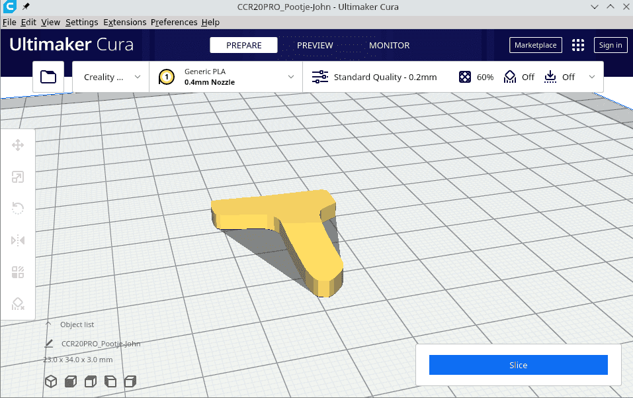Select the Move tool
Screen dimensions: 633x398
click(18, 145)
